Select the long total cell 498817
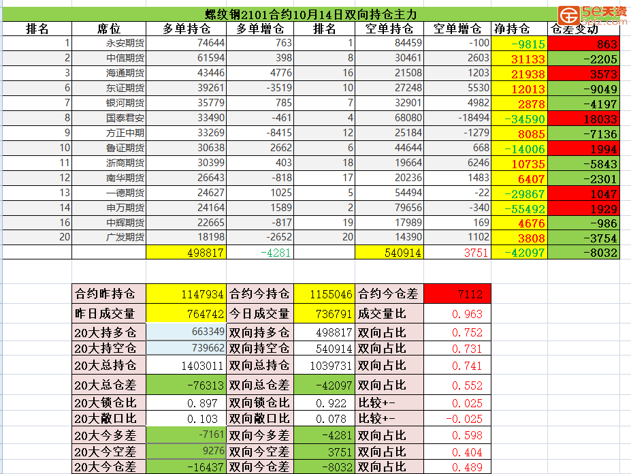 pos(186,252)
